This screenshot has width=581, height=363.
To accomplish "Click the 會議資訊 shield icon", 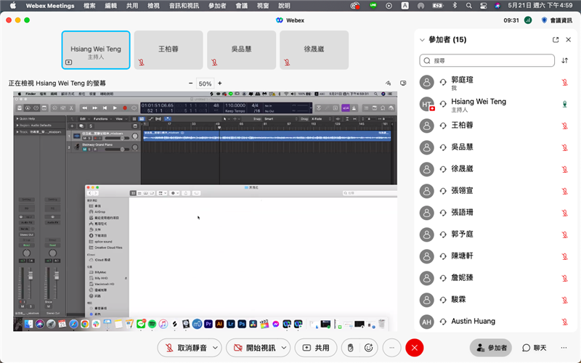I will click(544, 20).
